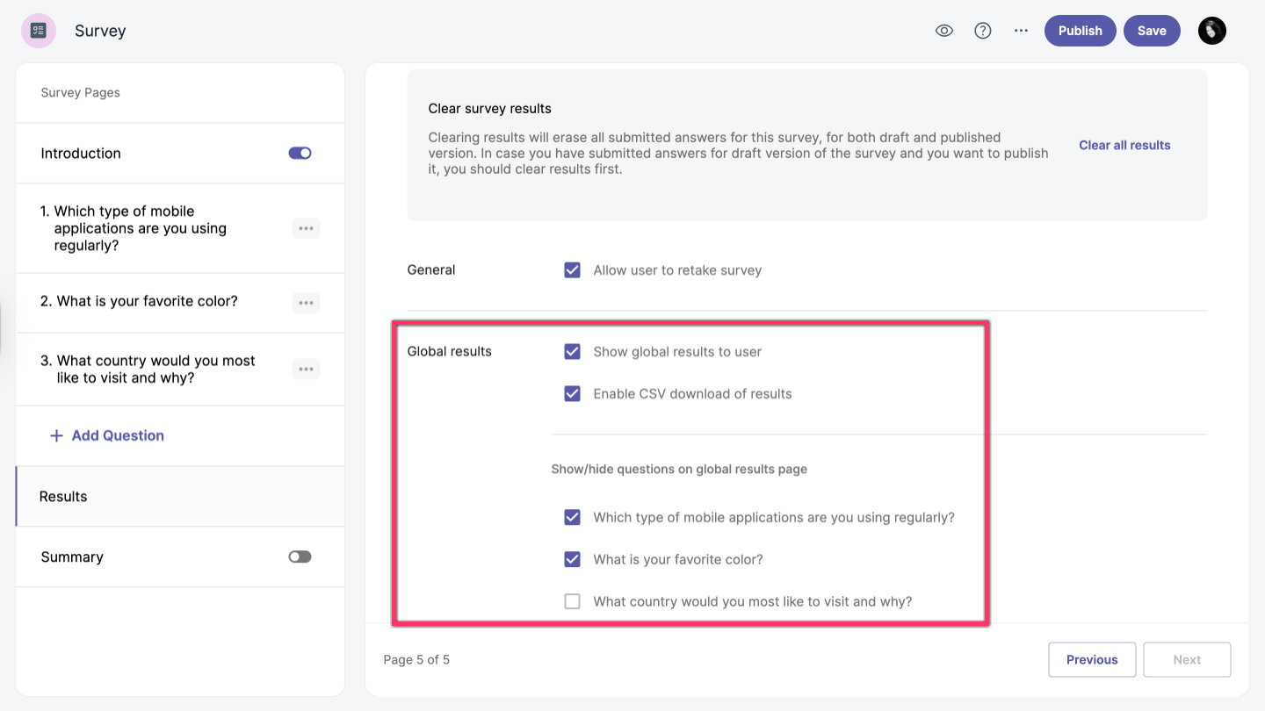The width and height of the screenshot is (1265, 711).
Task: Select the Summary page in sidebar
Action: pos(72,557)
